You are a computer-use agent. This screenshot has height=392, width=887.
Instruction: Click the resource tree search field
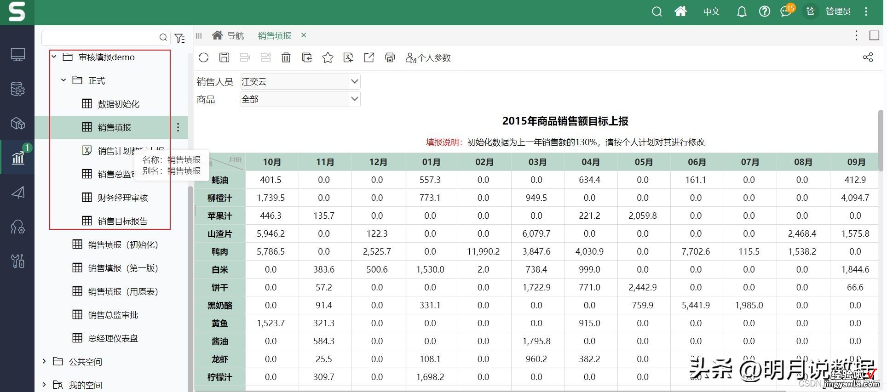(106, 38)
